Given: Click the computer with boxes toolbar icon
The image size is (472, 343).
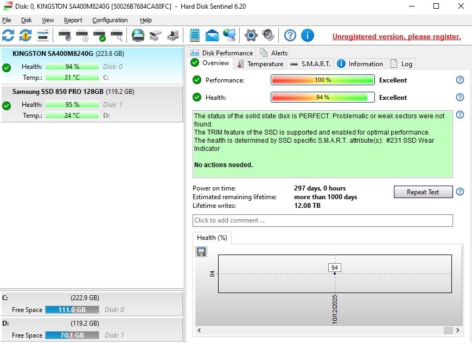Looking at the screenshot, I should tap(173, 35).
